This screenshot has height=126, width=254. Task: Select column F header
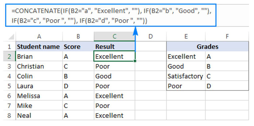tap(227, 37)
